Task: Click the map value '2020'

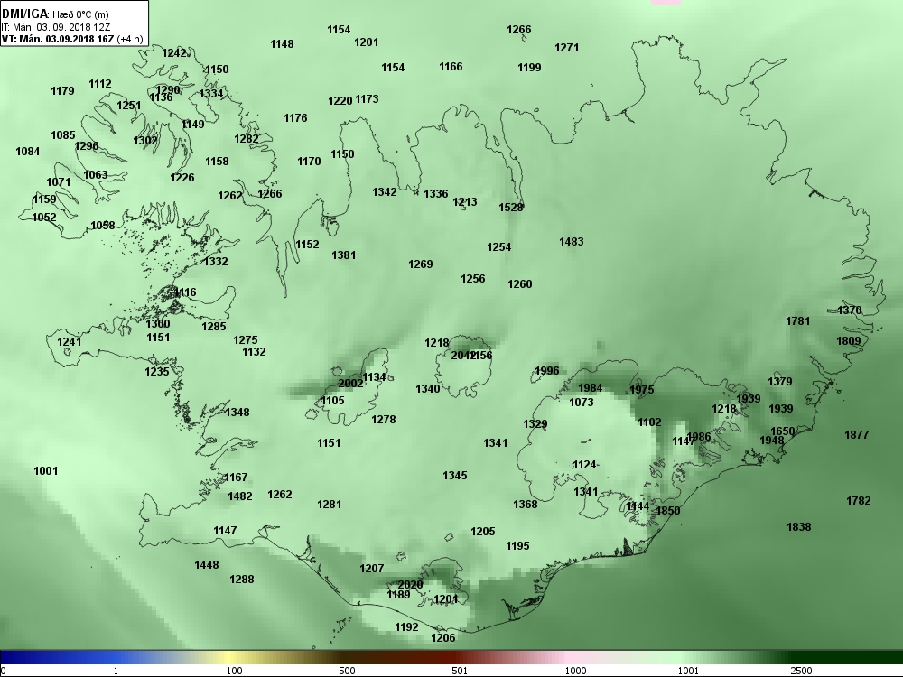Action: click(x=410, y=585)
